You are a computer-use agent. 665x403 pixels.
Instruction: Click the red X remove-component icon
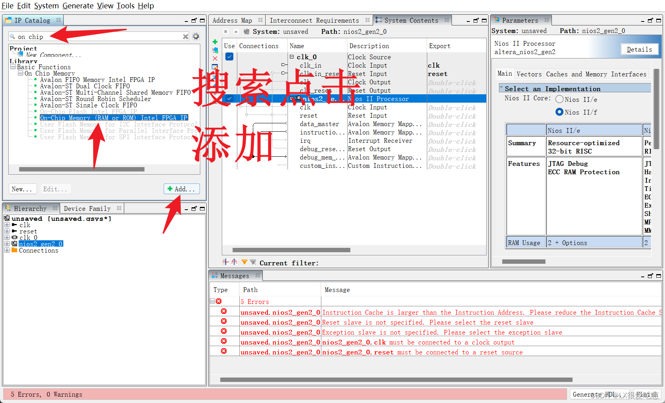coord(215,58)
